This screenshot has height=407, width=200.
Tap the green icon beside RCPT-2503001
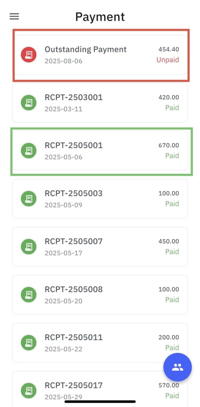pos(29,103)
